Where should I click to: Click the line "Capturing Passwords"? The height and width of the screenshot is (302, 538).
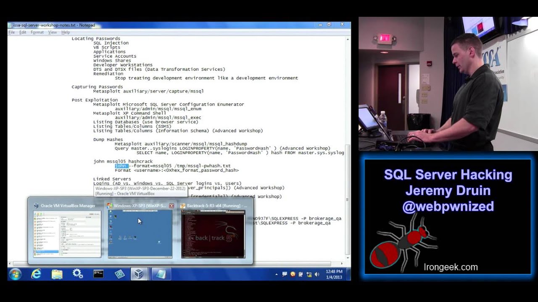click(x=97, y=87)
